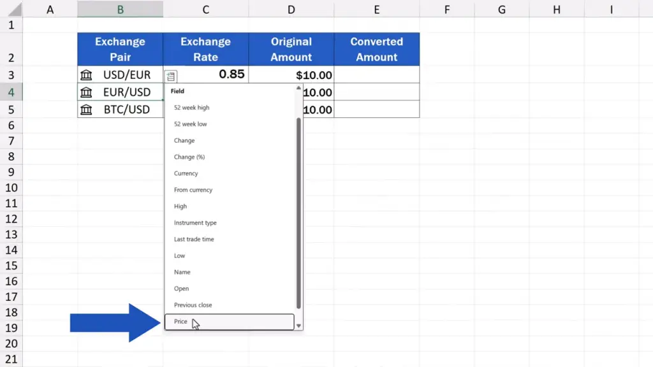This screenshot has height=367, width=653.
Task: Insert the Last trade time field
Action: pyautogui.click(x=194, y=240)
